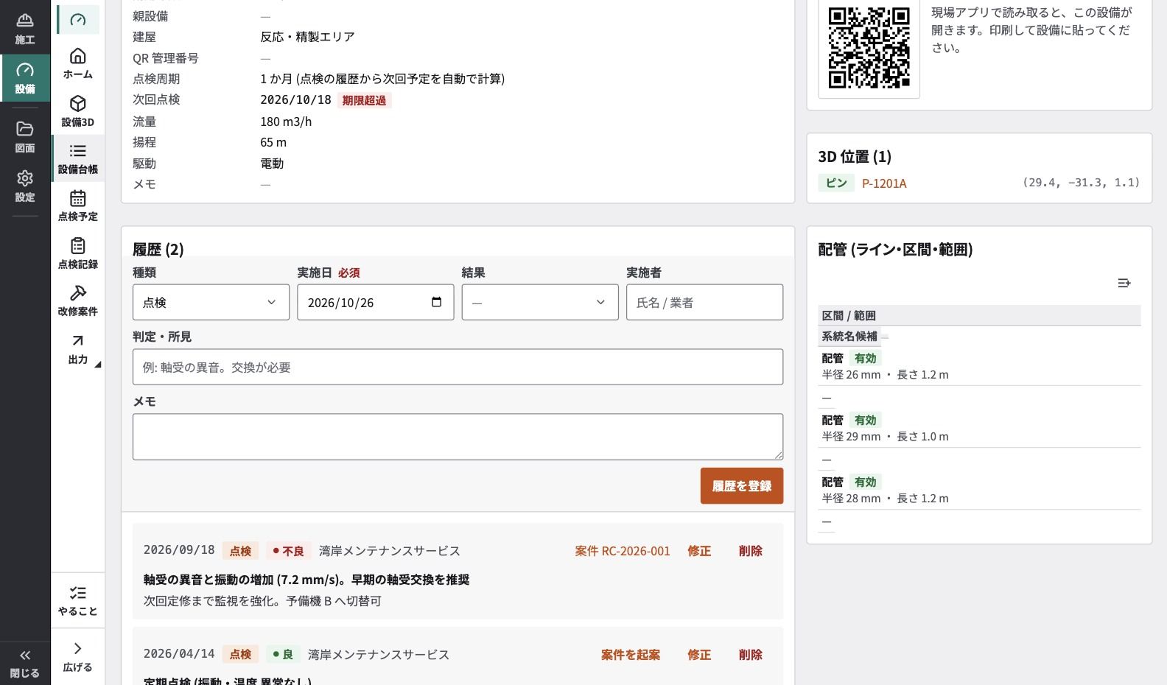Click the gauge icon atop the sub-navigation
The width and height of the screenshot is (1167, 685).
[x=78, y=20]
